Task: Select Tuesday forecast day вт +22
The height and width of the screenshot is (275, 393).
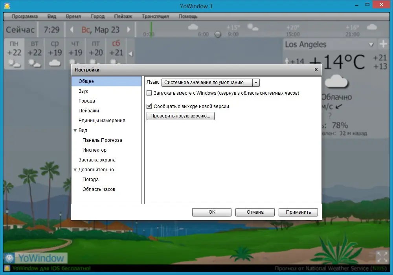Action: pyautogui.click(x=34, y=53)
